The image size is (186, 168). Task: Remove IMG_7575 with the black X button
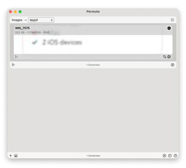tap(169, 28)
